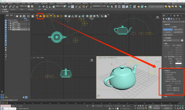Hide Teapot001 with its eye icon
Image resolution: width=185 pixels, height=110 pixels.
(9, 22)
